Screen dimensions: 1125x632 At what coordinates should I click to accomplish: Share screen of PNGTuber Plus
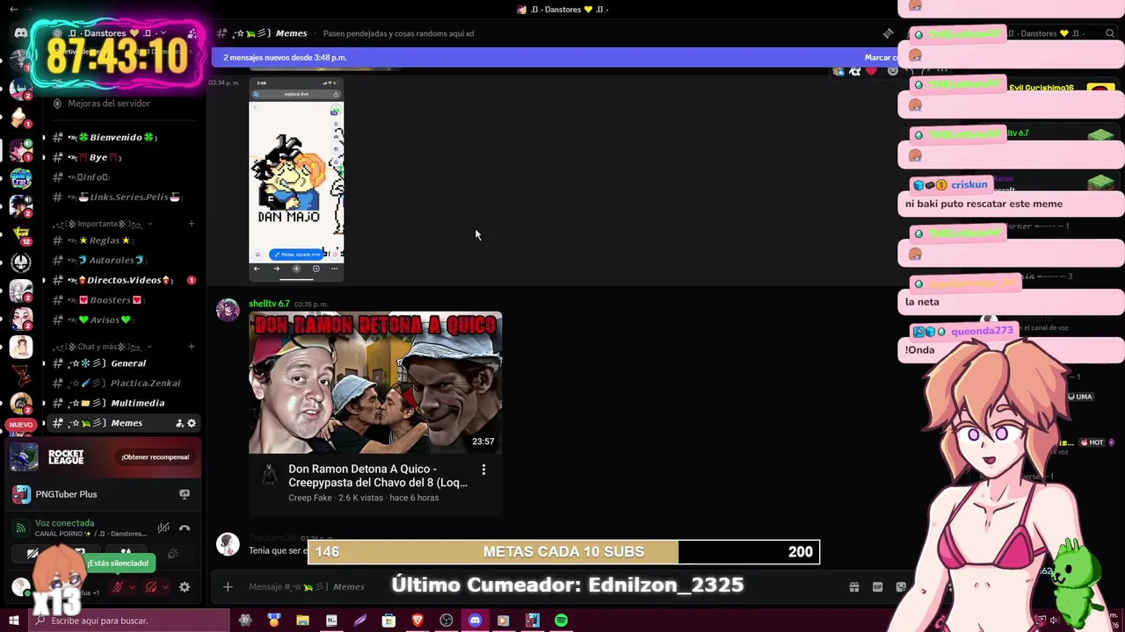(x=185, y=494)
